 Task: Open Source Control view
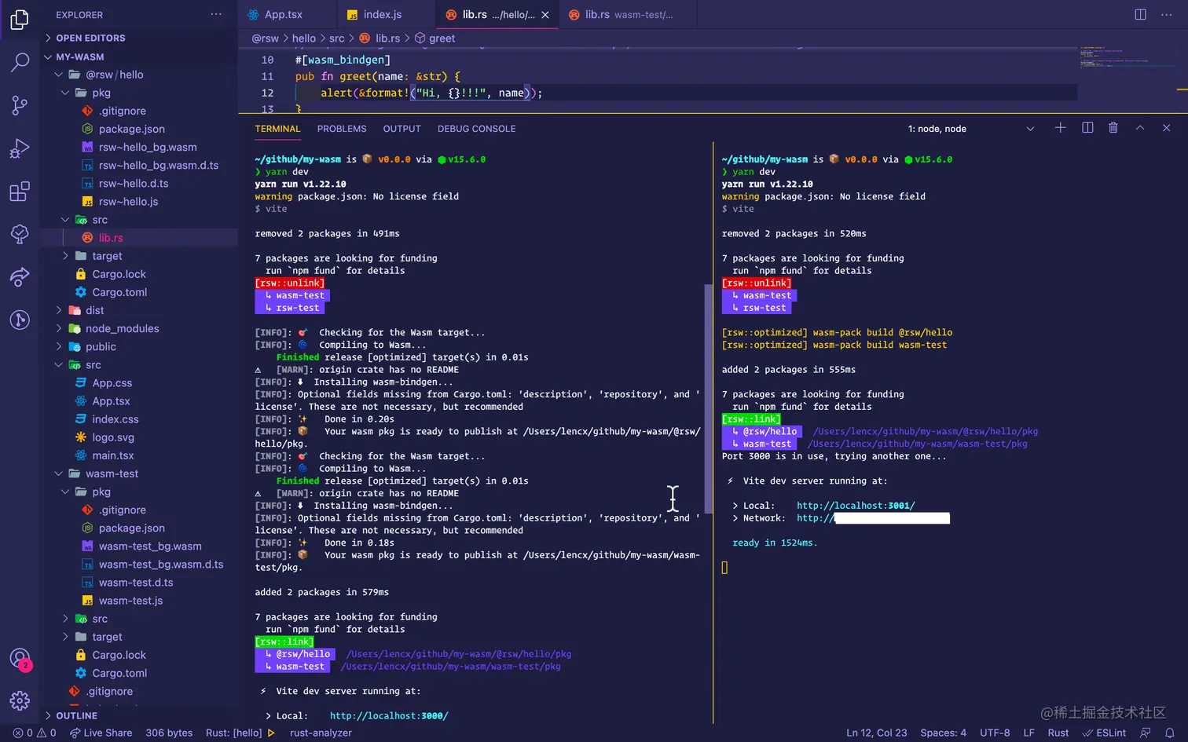tap(20, 105)
